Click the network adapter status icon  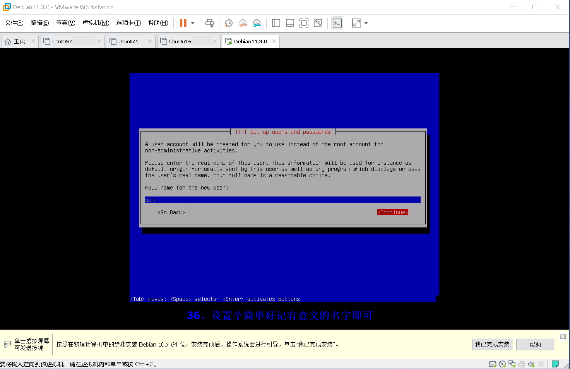(512, 364)
